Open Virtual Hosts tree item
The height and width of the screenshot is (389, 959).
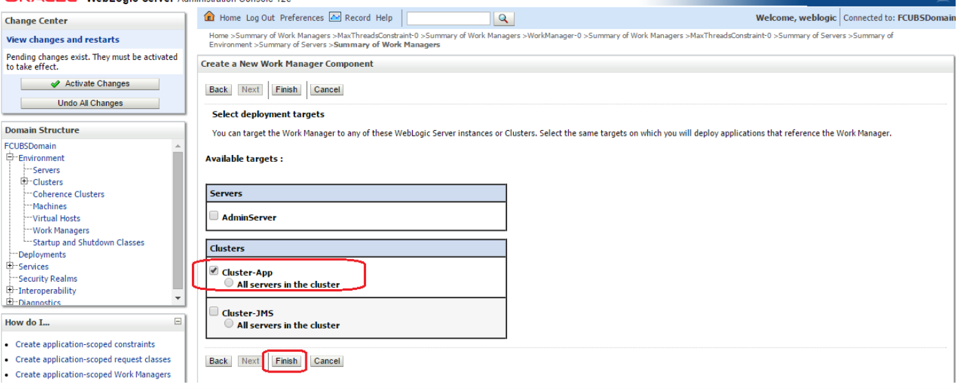[56, 218]
